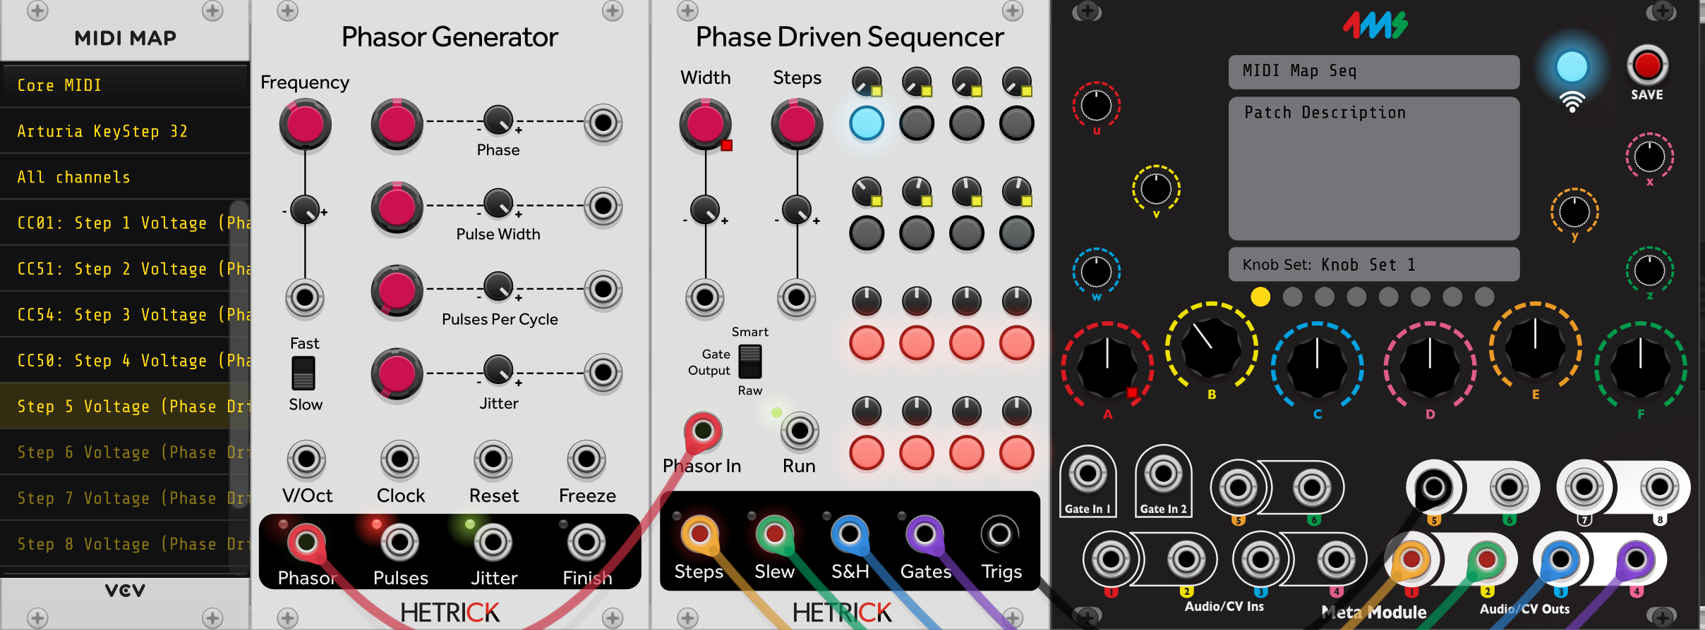
Task: Click the Gate In 1 jack
Action: click(1088, 474)
